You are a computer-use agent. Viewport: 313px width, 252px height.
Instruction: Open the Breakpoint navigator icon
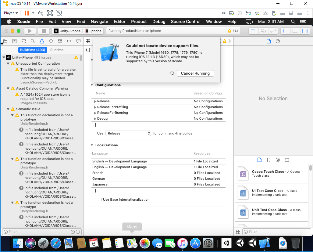(69, 41)
